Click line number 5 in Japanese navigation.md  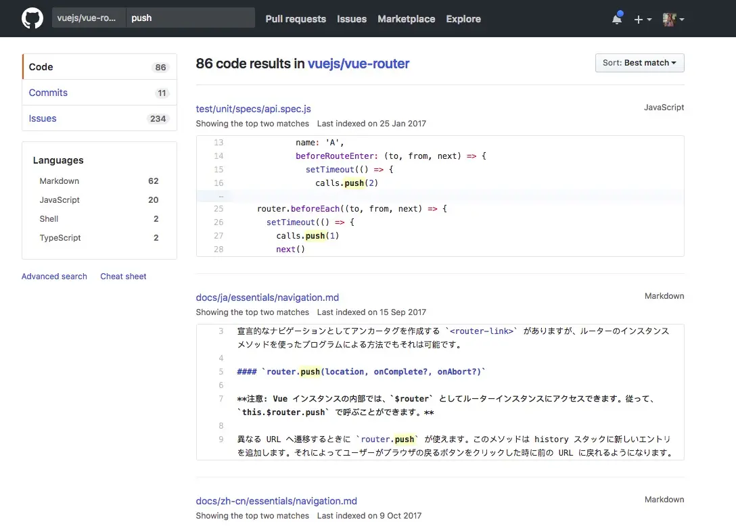point(221,372)
